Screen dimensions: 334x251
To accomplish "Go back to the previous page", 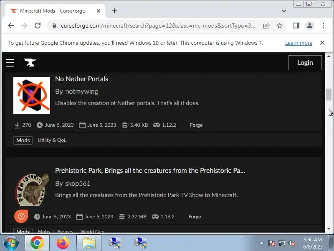I will click(x=11, y=26).
